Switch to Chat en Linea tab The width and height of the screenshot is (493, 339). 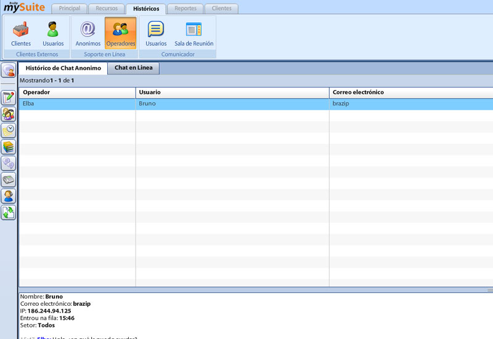[133, 68]
